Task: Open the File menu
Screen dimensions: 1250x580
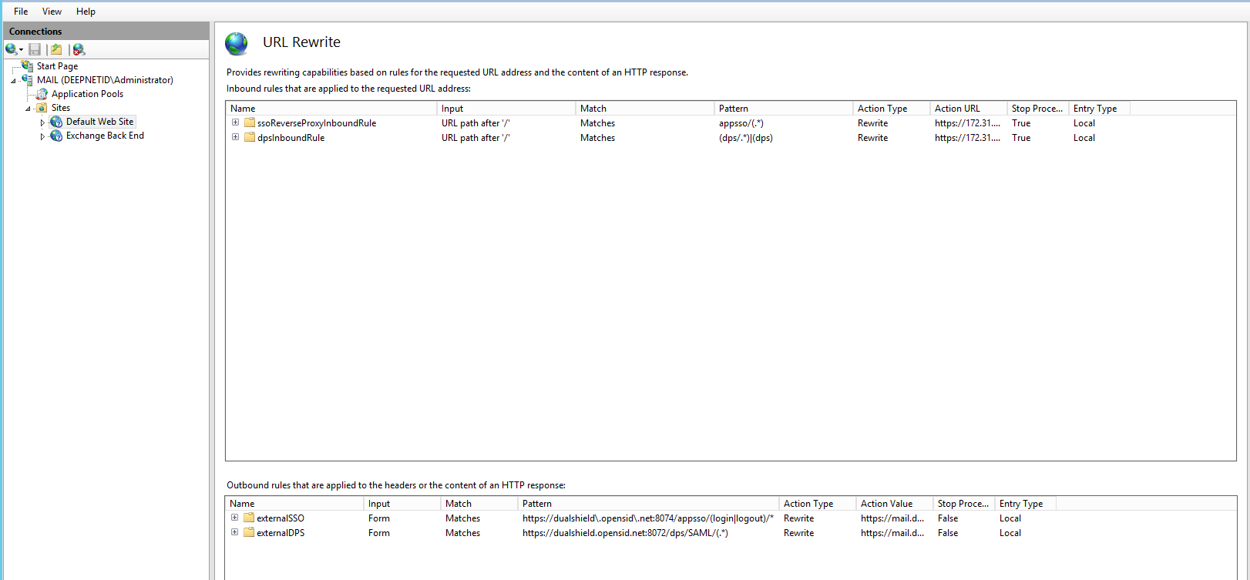Action: (21, 12)
